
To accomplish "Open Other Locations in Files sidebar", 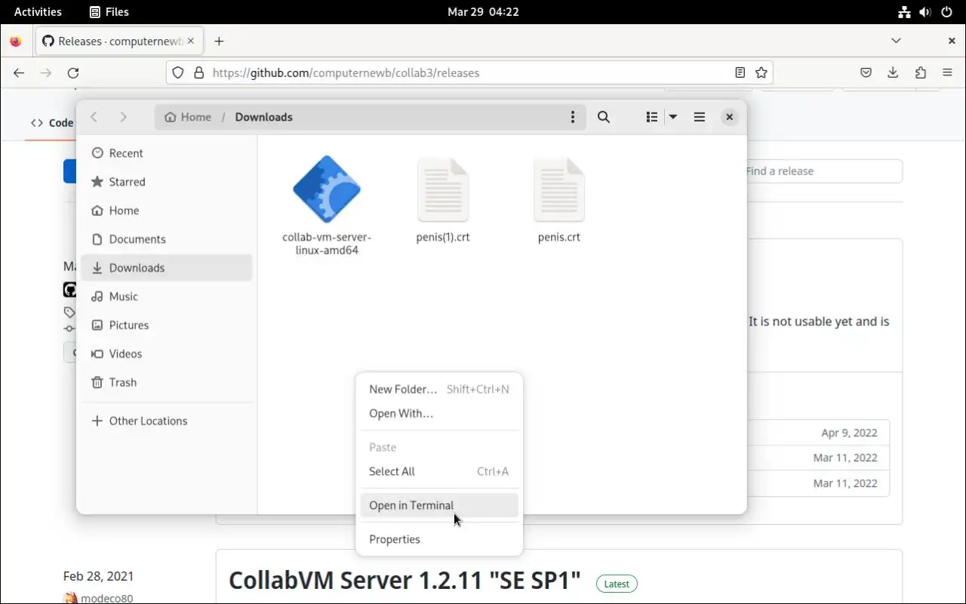I will pos(166,421).
